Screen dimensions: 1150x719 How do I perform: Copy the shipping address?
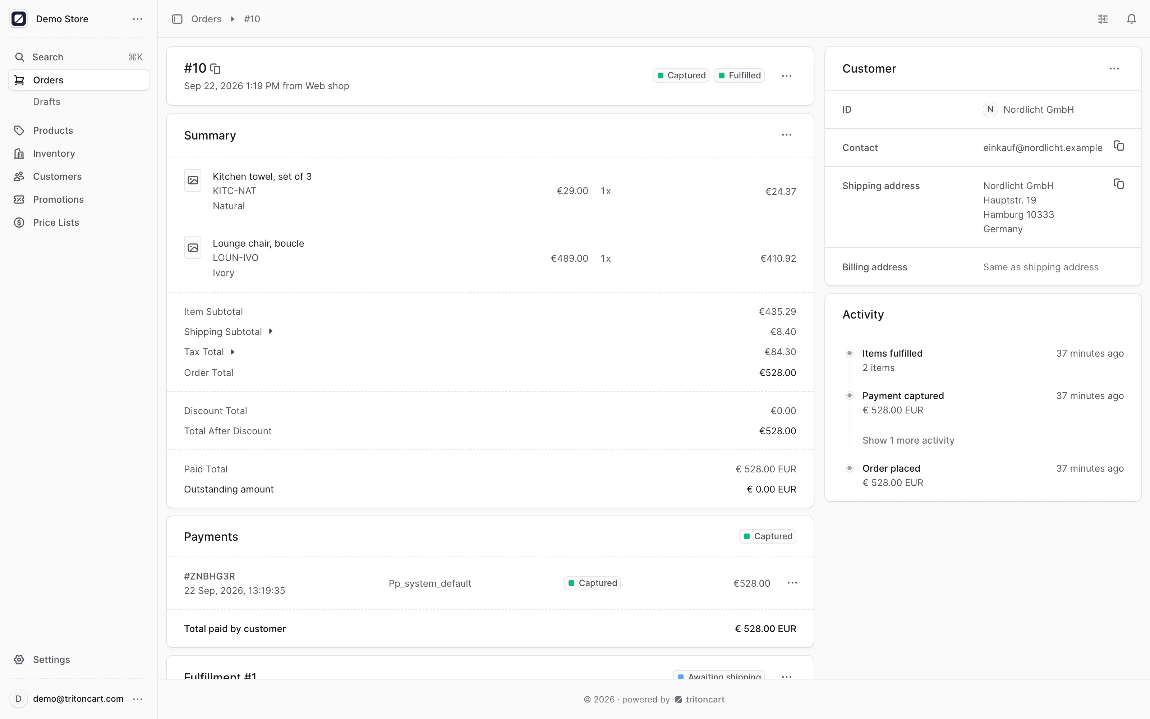coord(1119,184)
